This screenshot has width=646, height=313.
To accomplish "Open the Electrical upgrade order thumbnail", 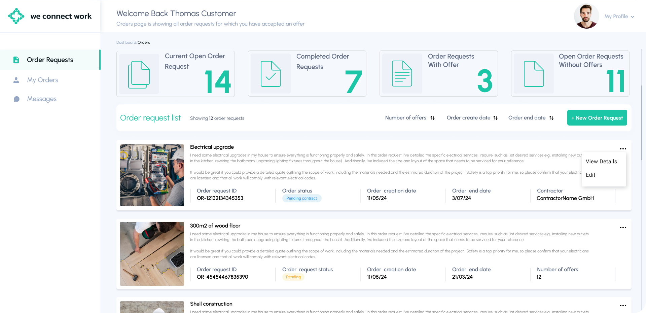I will [x=152, y=175].
